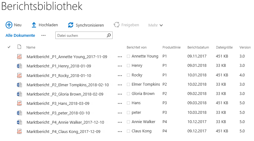Viewport: 254px width, 141px height.
Task: Tick the checkbox beside Claus Kong
Action: point(128,131)
